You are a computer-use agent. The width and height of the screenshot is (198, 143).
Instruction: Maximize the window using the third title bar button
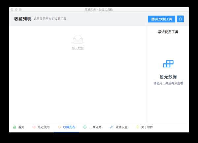coord(20,10)
